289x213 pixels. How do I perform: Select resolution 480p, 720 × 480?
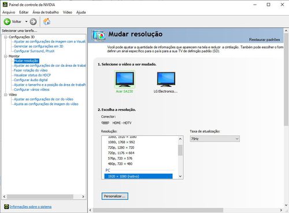coord(120,163)
